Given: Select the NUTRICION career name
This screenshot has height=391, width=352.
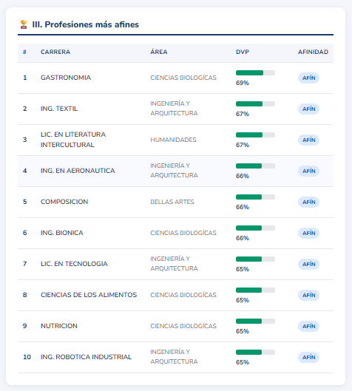Looking at the screenshot, I should 59,326.
